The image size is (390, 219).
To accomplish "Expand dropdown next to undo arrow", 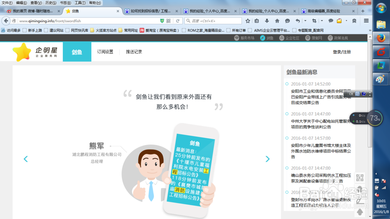I will [305, 21].
